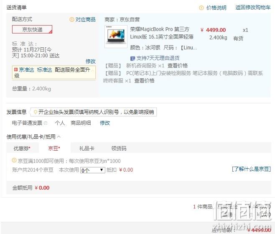Switch to 领货码 tab
The image size is (275, 234).
(x=119, y=148)
